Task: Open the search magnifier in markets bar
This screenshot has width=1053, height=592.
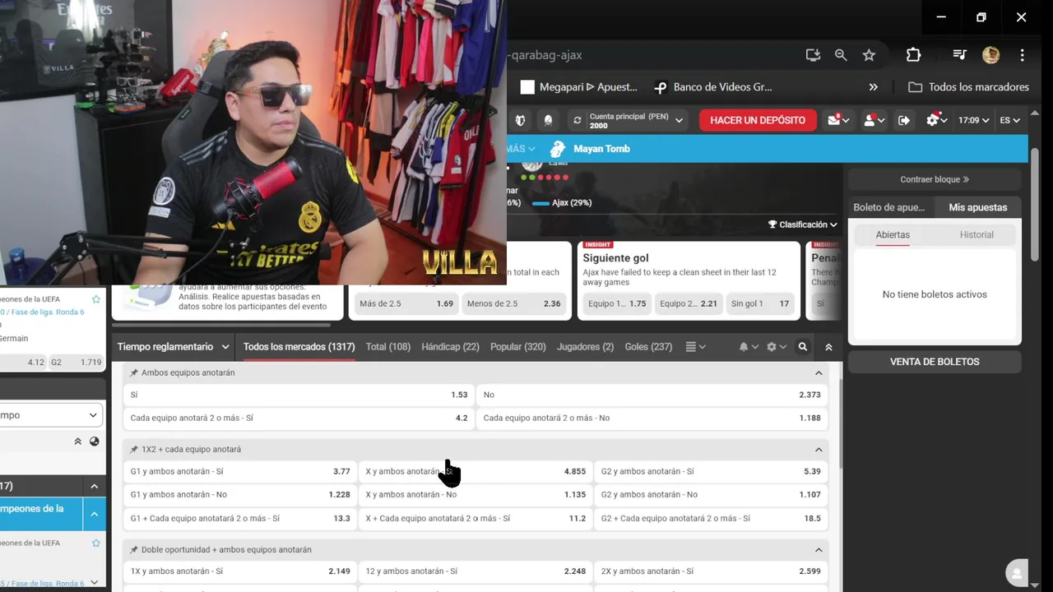Action: pyautogui.click(x=802, y=347)
